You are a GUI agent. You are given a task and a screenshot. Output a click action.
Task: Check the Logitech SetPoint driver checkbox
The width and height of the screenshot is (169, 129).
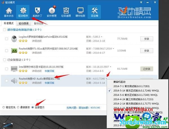point(6,39)
